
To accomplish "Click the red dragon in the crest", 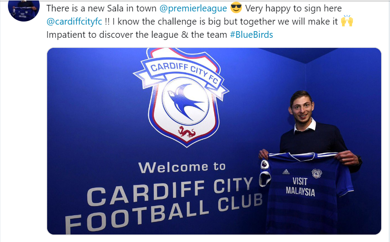I will 186,132.
